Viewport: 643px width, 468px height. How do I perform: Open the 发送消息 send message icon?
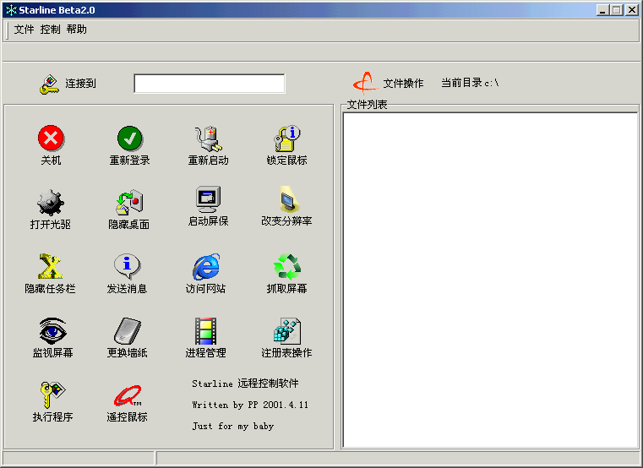pyautogui.click(x=127, y=266)
